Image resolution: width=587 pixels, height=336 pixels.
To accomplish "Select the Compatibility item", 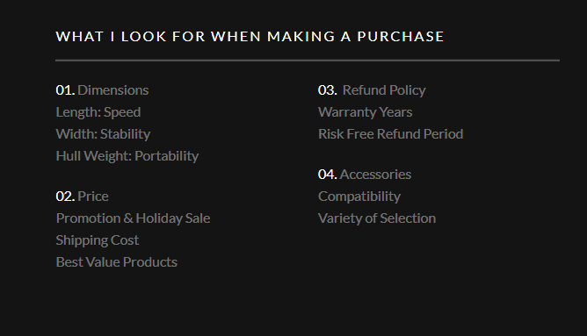I will (x=359, y=197).
